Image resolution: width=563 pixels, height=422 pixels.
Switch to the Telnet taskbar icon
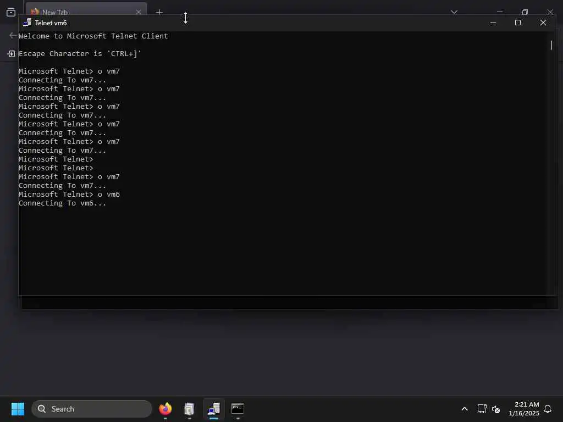(214, 409)
